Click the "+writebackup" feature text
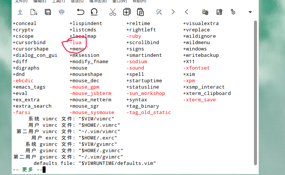285x175 pixels. tap(201, 55)
